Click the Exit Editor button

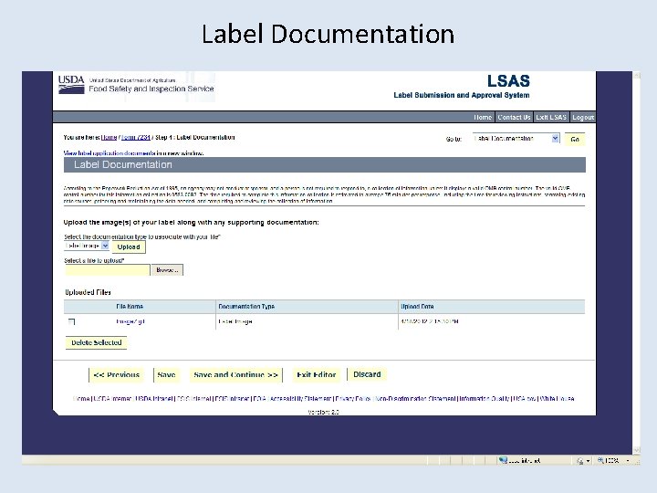(317, 375)
